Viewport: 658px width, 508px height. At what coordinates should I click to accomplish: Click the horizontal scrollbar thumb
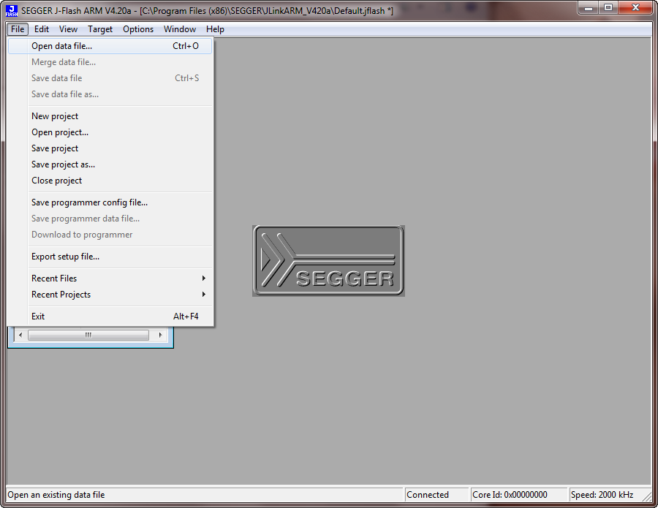point(88,335)
